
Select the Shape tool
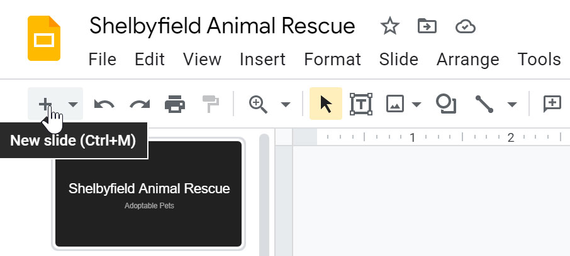446,104
